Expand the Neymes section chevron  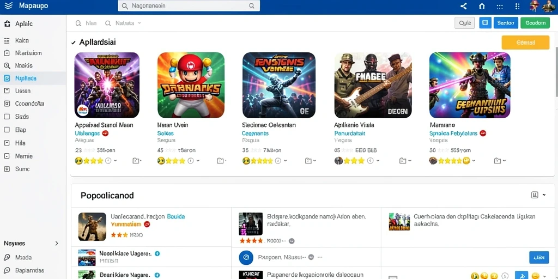point(56,244)
